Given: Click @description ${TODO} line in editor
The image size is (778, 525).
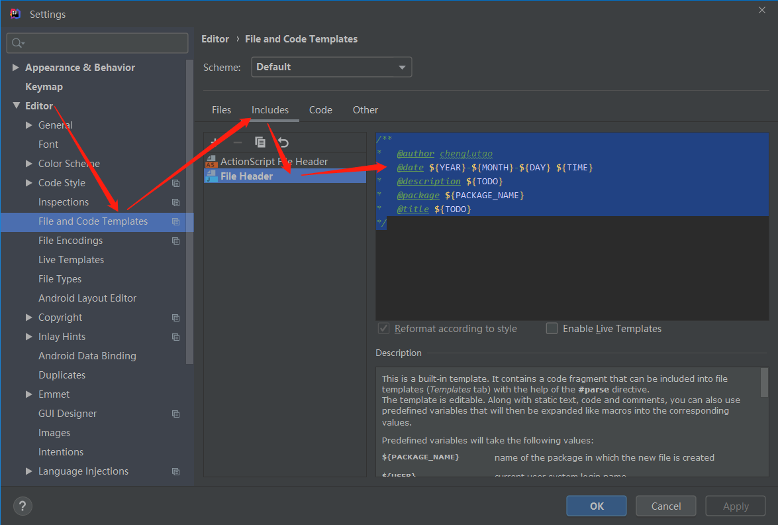Looking at the screenshot, I should [450, 181].
